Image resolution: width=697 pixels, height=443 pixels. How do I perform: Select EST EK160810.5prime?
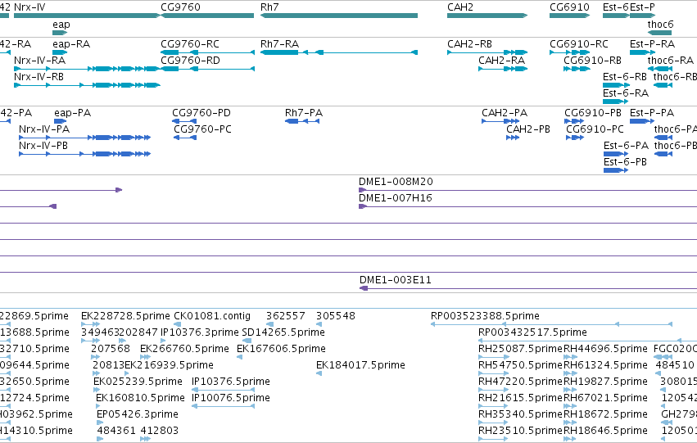[99, 407]
